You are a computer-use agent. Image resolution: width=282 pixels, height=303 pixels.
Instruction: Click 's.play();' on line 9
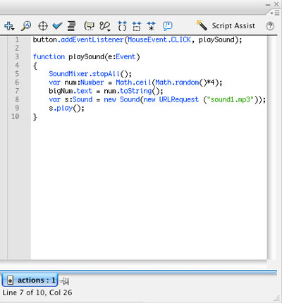66,109
